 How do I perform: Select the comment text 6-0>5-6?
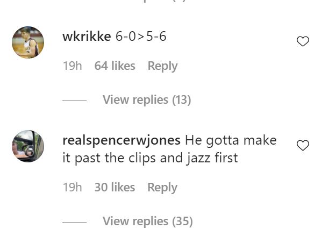pyautogui.click(x=141, y=37)
